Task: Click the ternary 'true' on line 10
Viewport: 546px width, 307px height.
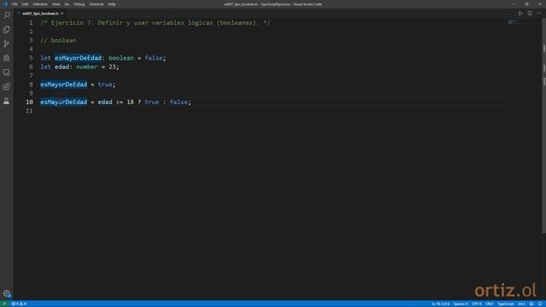Action: 152,102
